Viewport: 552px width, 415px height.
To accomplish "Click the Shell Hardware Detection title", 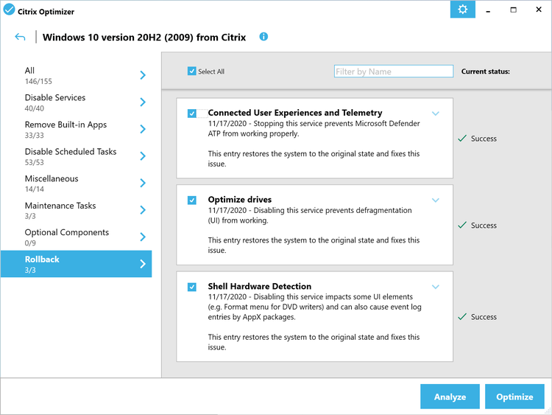I will pyautogui.click(x=260, y=286).
